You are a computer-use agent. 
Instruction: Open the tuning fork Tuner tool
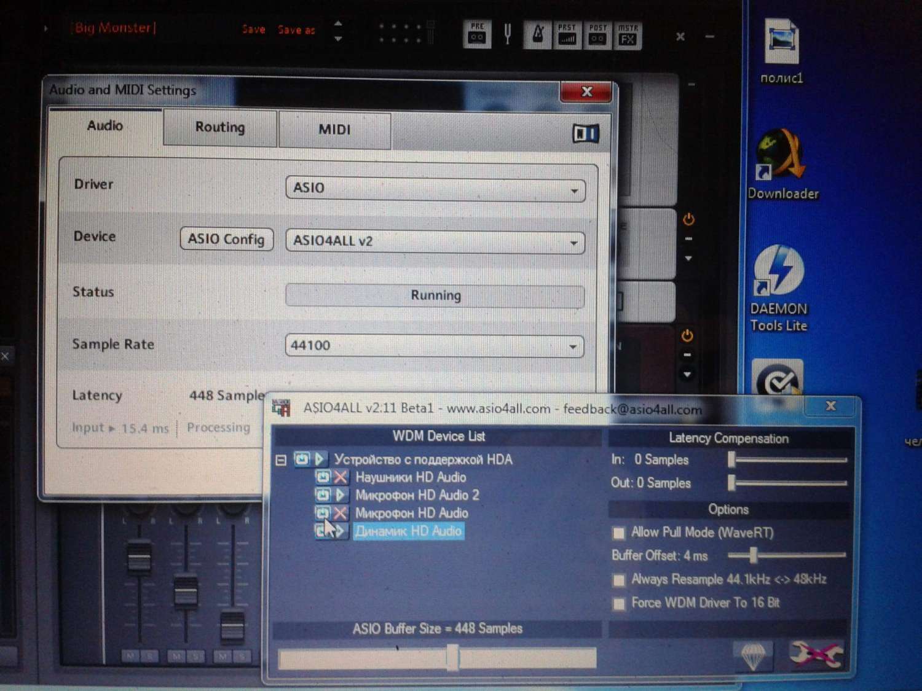tap(507, 34)
